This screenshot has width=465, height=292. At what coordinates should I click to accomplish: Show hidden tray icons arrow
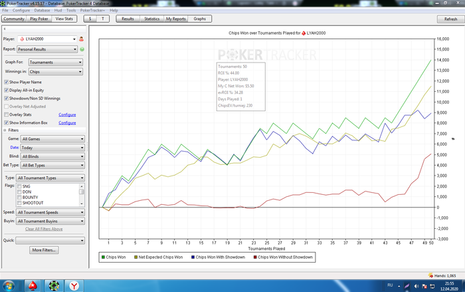pyautogui.click(x=399, y=286)
